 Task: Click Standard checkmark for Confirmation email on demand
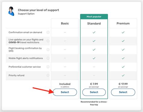point(94,32)
